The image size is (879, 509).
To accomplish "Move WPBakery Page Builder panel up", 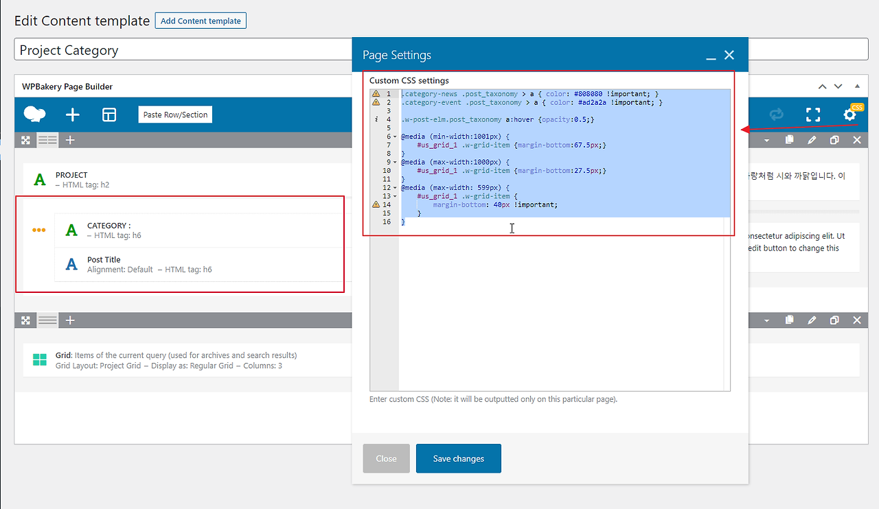I will pyautogui.click(x=822, y=86).
